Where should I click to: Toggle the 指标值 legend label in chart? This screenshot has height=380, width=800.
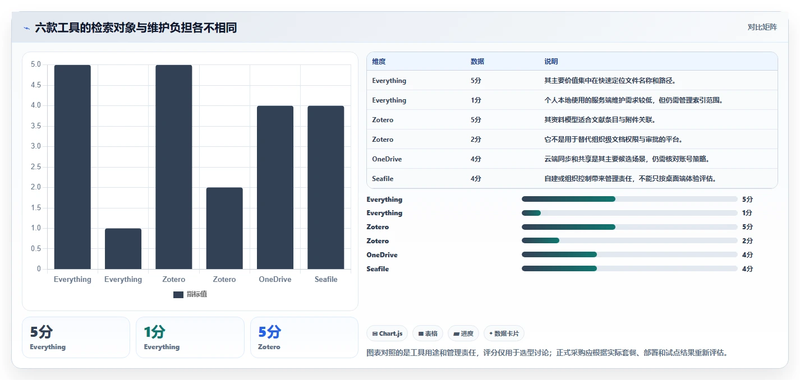[197, 294]
